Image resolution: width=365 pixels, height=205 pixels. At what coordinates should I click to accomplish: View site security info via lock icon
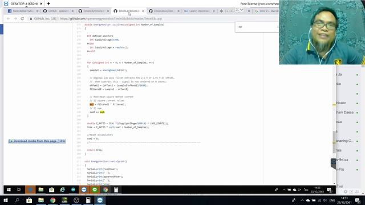click(x=31, y=19)
